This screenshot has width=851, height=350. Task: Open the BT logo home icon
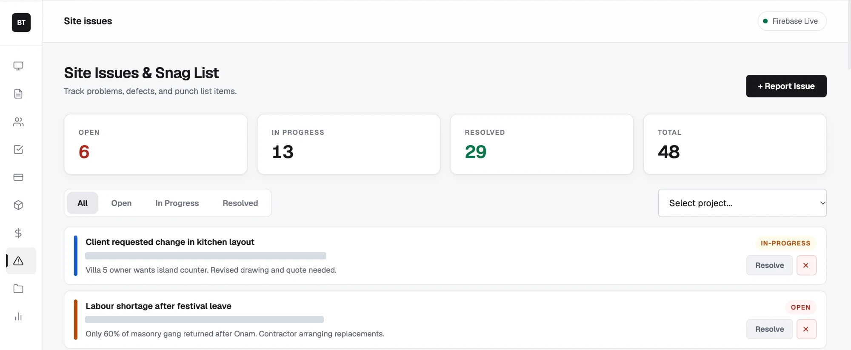tap(21, 23)
